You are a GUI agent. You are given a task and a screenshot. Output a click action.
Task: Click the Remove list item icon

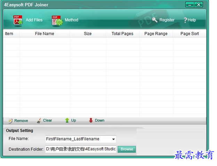10,121
